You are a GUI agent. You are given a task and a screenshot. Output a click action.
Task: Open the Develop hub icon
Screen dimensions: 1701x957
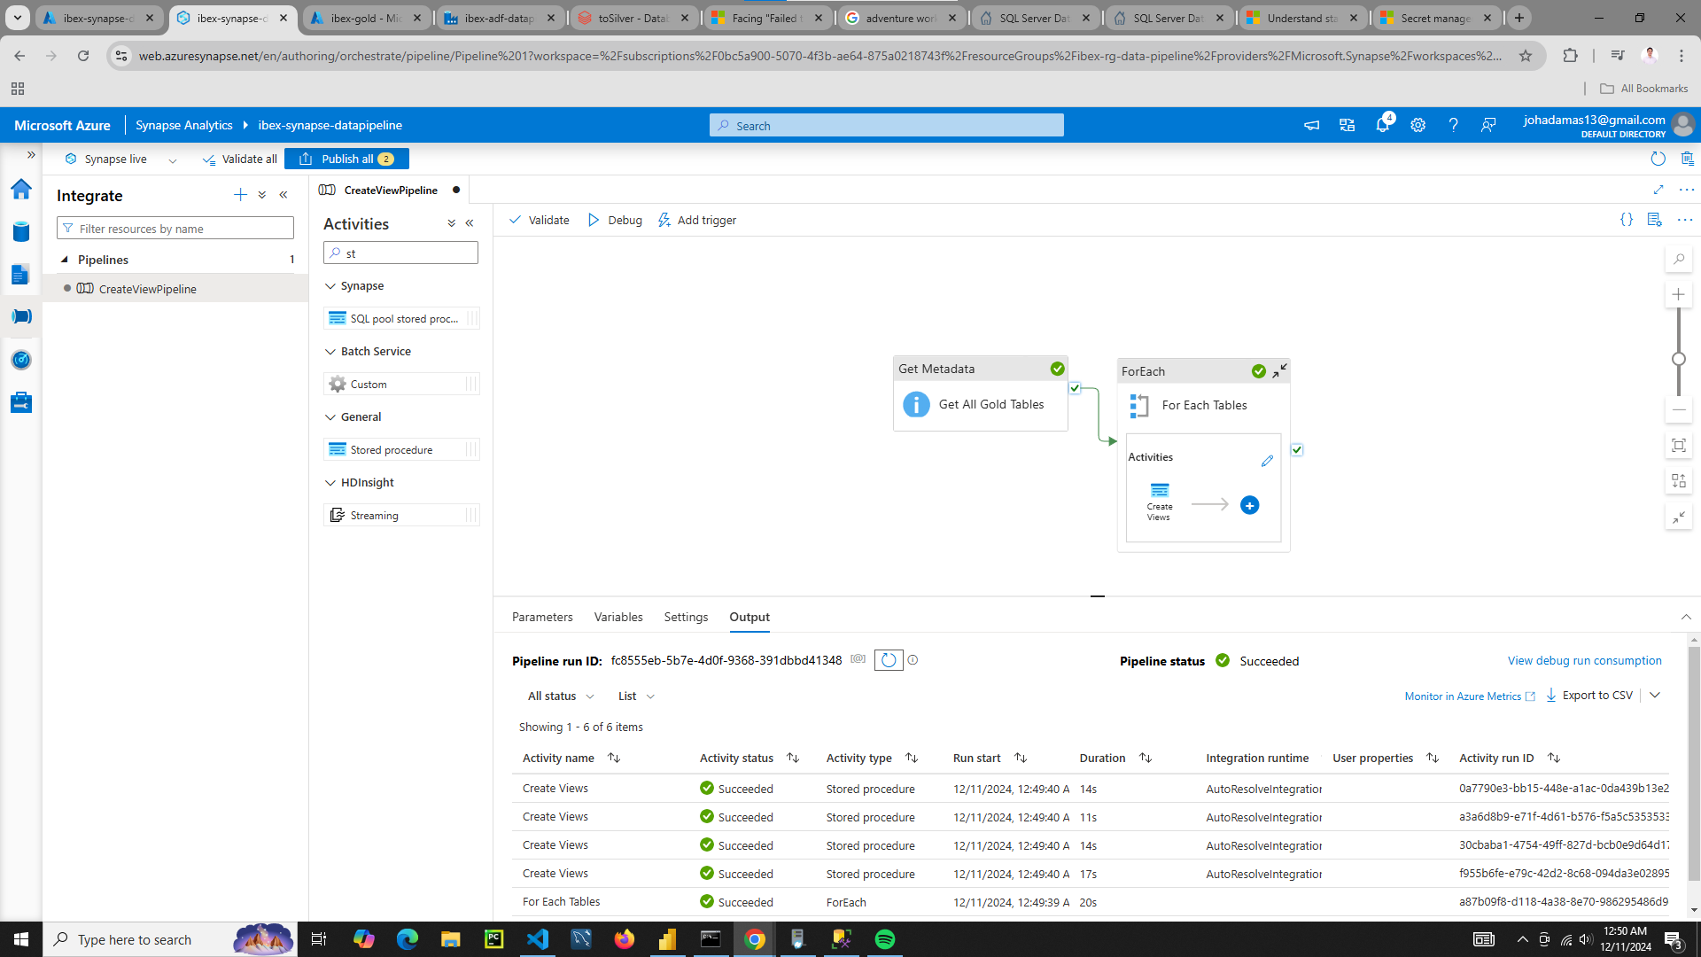pos(21,275)
